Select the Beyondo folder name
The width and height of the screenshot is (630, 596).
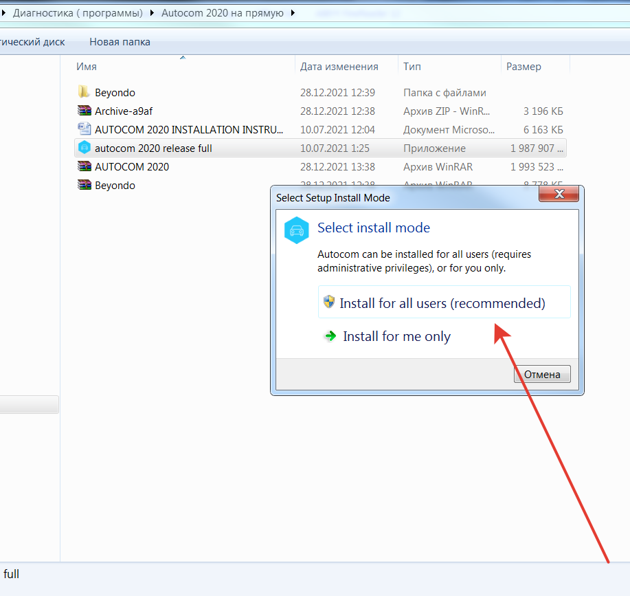[115, 92]
